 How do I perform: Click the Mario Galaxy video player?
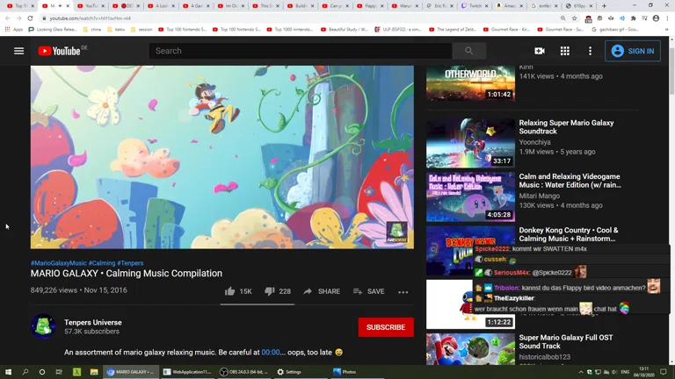[x=222, y=157]
